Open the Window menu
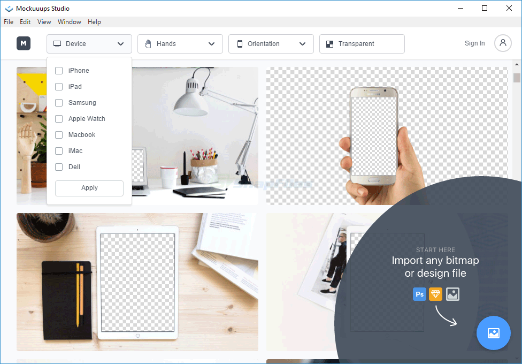Viewport: 522px width, 364px height. coord(69,22)
